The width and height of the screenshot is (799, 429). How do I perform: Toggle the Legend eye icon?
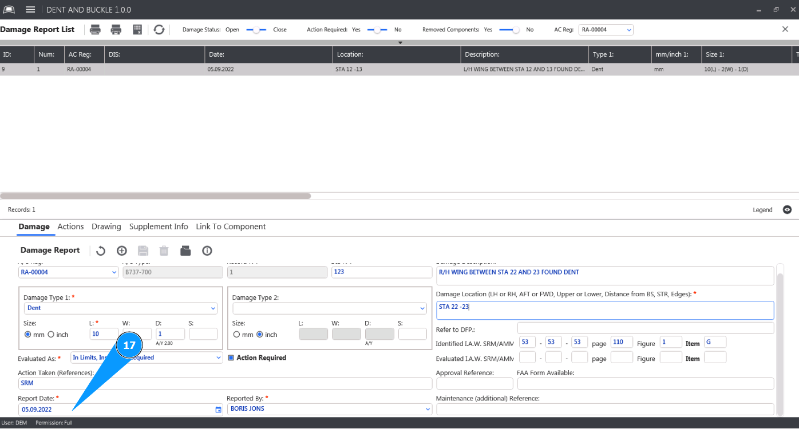click(x=787, y=210)
